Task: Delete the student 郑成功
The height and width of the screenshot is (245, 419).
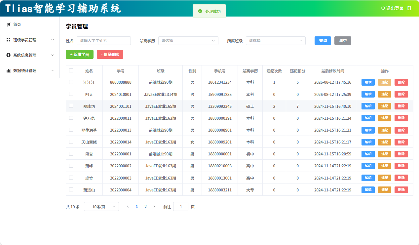Action: coord(401,106)
